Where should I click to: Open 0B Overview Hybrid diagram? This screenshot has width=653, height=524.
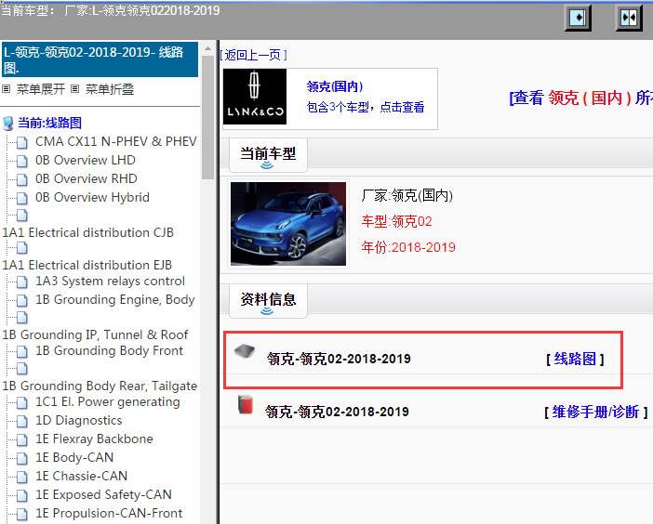click(92, 197)
